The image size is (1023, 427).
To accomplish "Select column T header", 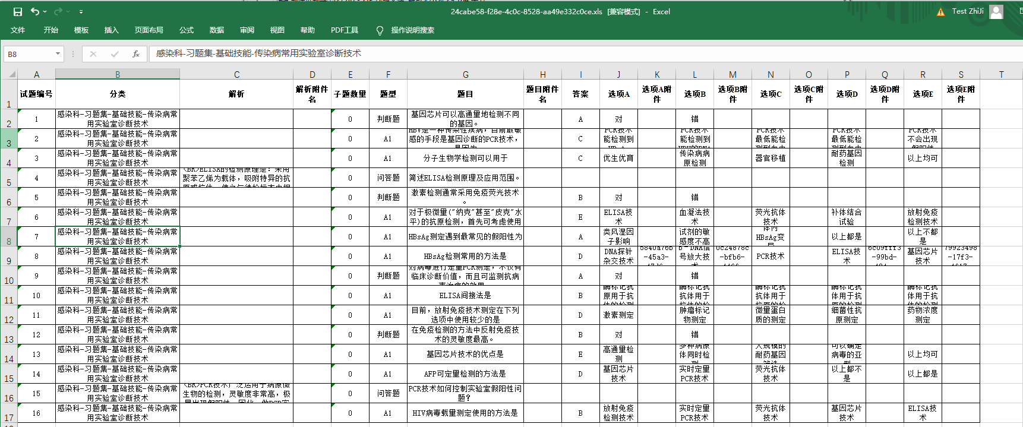I will click(x=1001, y=74).
